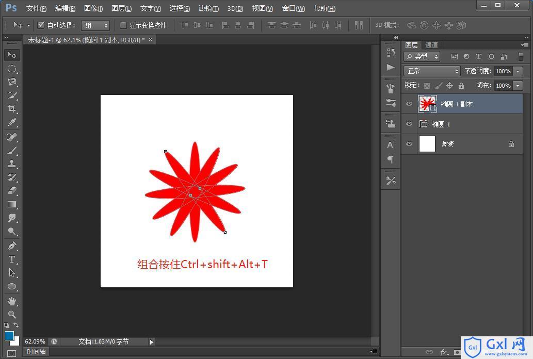Filter layers by pixel layer type
Viewport: 533px width, 359px height.
(x=454, y=56)
